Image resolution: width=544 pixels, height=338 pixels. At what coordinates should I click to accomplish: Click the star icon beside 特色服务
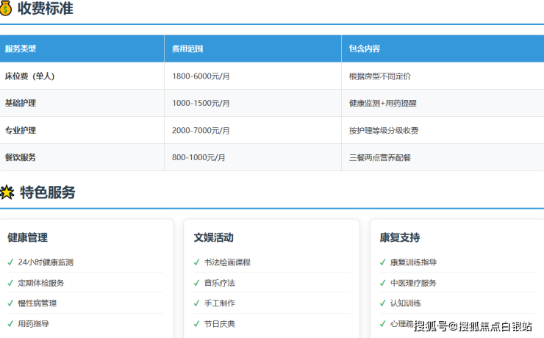[7, 193]
